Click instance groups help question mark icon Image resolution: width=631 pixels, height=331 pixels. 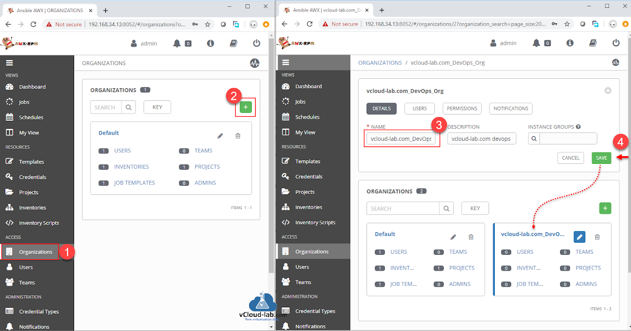578,127
